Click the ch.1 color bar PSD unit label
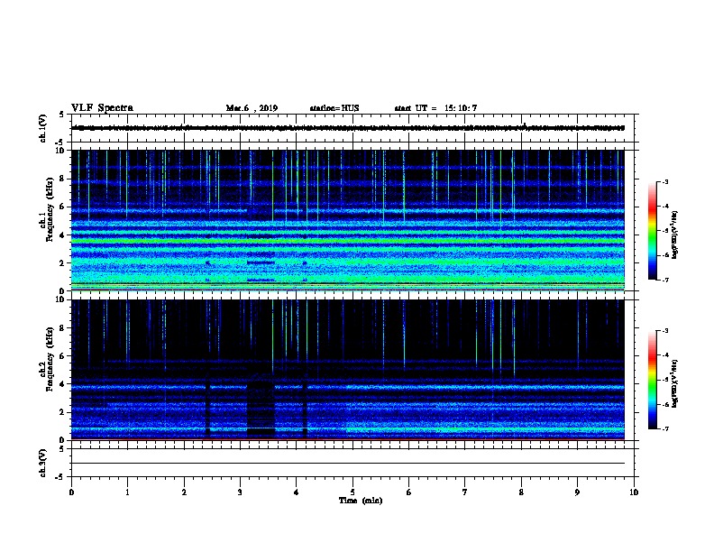714x552 pixels. (x=675, y=235)
